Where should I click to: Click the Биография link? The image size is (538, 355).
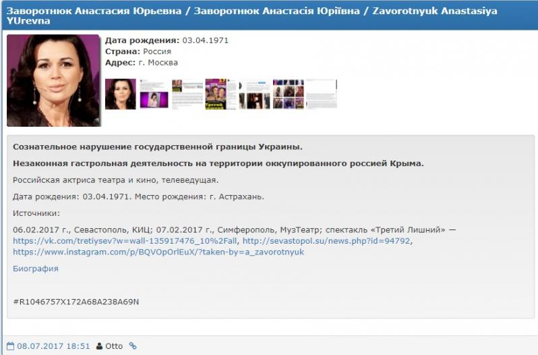click(36, 269)
